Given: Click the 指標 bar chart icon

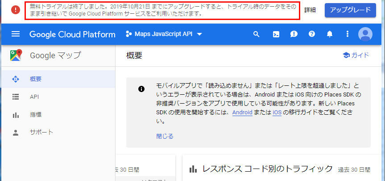Looking at the screenshot, I should point(16,115).
